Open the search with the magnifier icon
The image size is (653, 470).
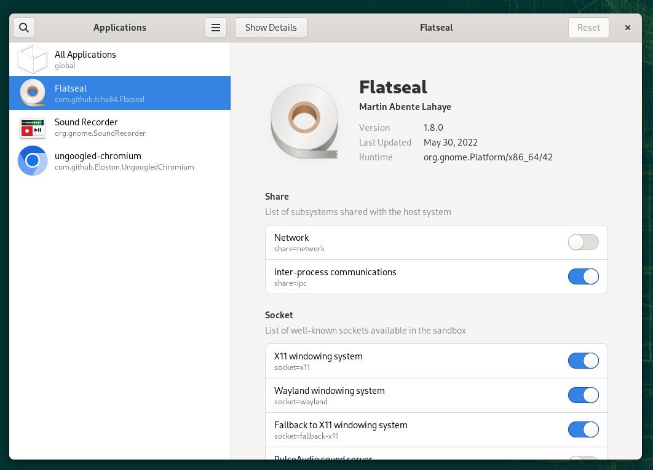pos(24,27)
